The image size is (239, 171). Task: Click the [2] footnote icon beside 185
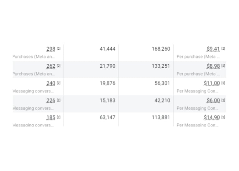click(x=59, y=117)
